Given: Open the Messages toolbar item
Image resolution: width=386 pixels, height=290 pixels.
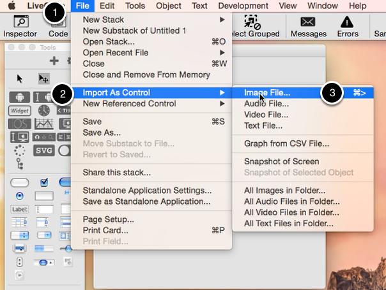Looking at the screenshot, I should 308,27.
